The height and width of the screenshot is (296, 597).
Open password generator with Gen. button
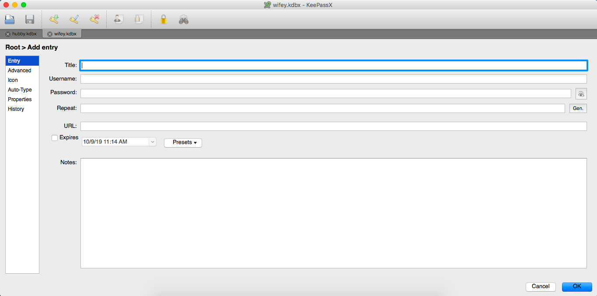(578, 108)
